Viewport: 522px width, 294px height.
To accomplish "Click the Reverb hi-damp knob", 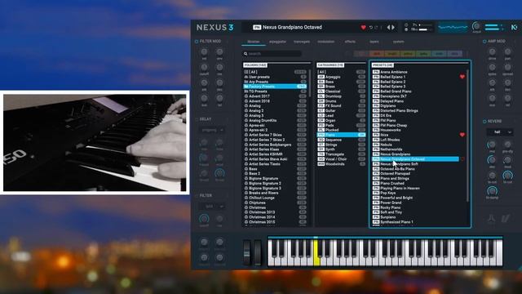I will tap(492, 190).
